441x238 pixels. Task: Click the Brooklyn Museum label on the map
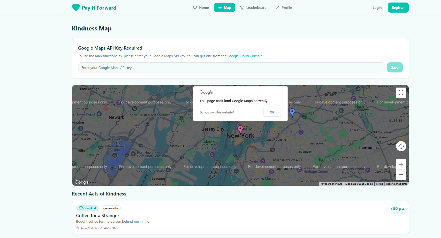click(264, 178)
